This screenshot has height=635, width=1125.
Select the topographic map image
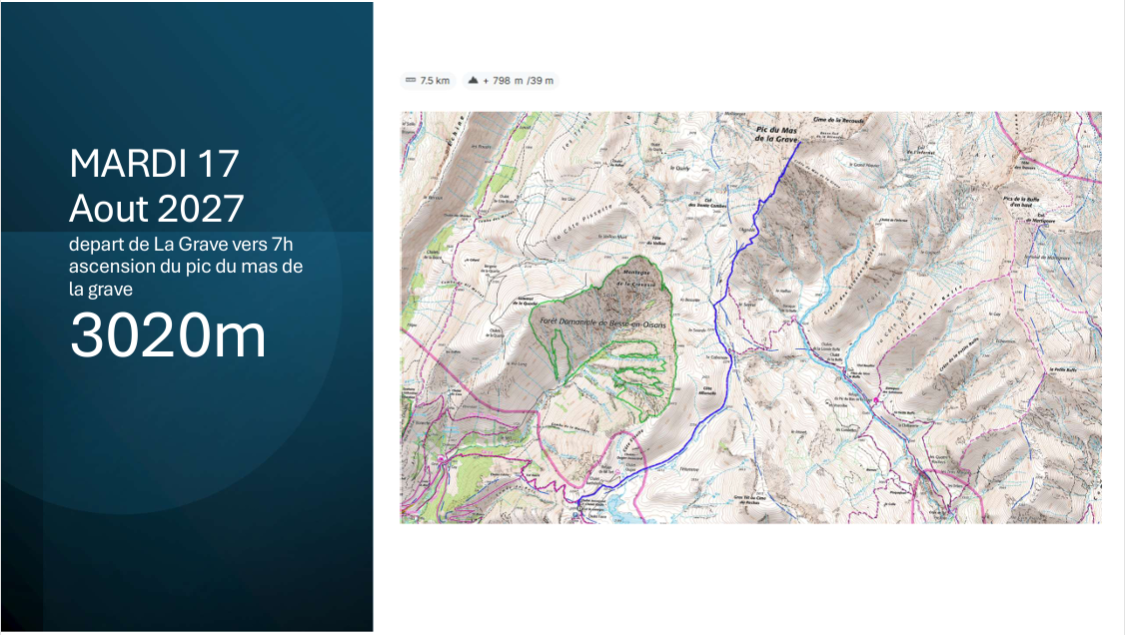(x=750, y=317)
